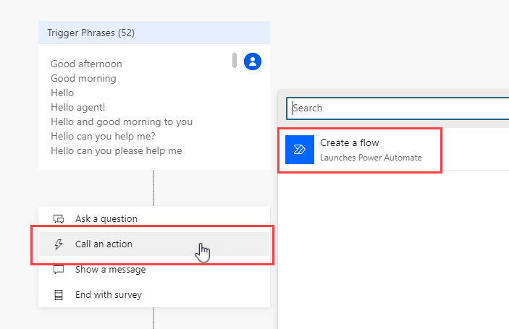Image resolution: width=509 pixels, height=329 pixels.
Task: Click the survey icon beside End with survey
Action: (x=59, y=295)
